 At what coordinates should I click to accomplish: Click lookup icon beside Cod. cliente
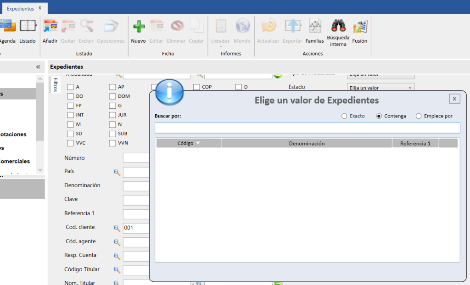click(x=117, y=228)
